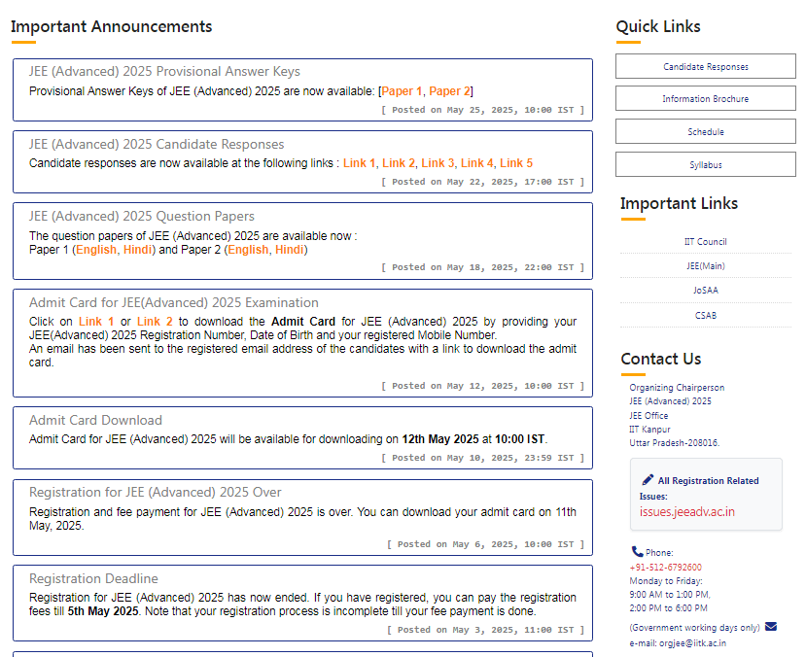
Task: Visit the IIT Council important link
Action: [705, 242]
